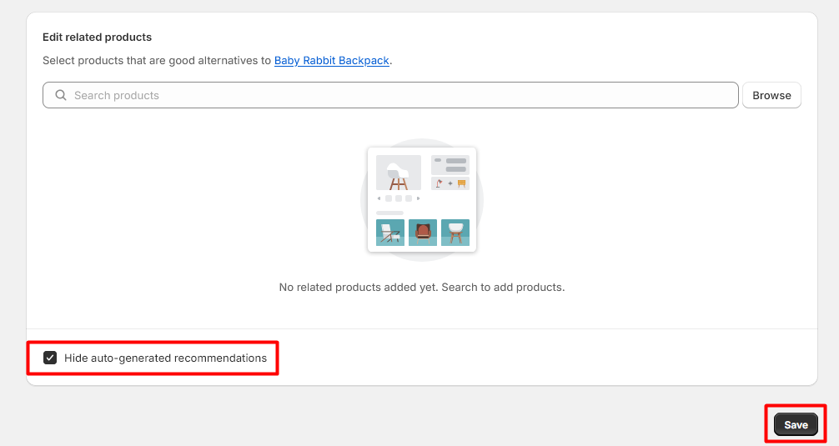Click the brown armchair thumbnail in illustration

[x=423, y=233]
